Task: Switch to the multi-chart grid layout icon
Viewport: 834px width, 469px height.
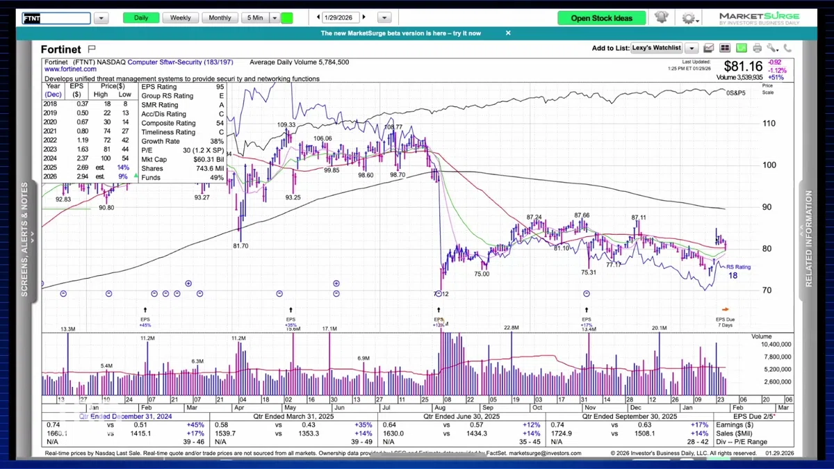Action: point(725,48)
